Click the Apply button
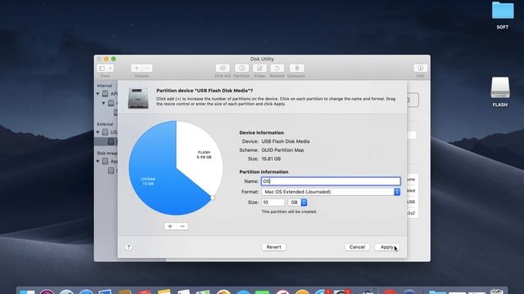The height and width of the screenshot is (294, 524). point(387,247)
